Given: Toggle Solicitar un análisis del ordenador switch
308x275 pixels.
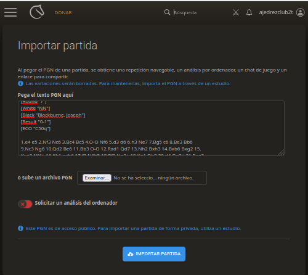Looking at the screenshot, I should point(25,204).
